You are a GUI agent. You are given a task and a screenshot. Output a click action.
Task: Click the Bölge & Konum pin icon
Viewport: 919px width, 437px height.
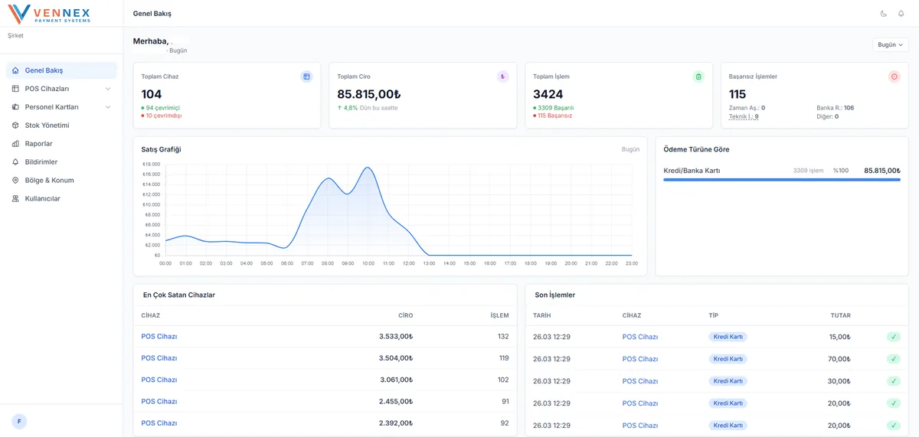pyautogui.click(x=16, y=181)
